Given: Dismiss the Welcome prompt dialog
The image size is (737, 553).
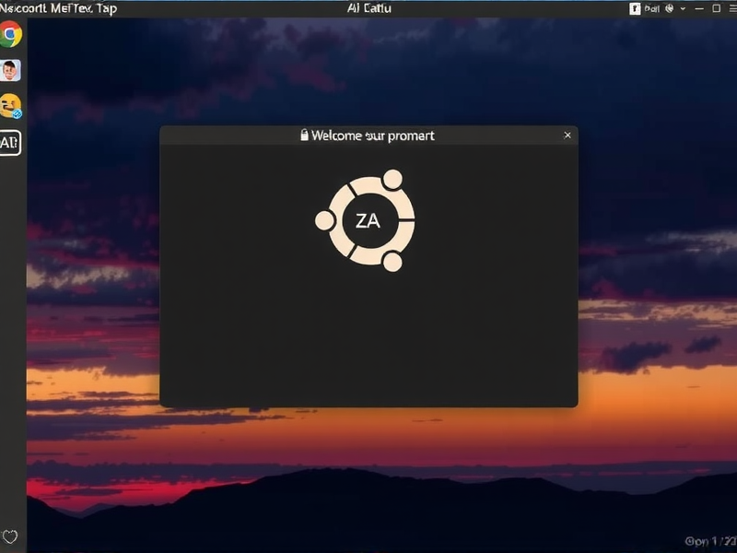Looking at the screenshot, I should (567, 135).
